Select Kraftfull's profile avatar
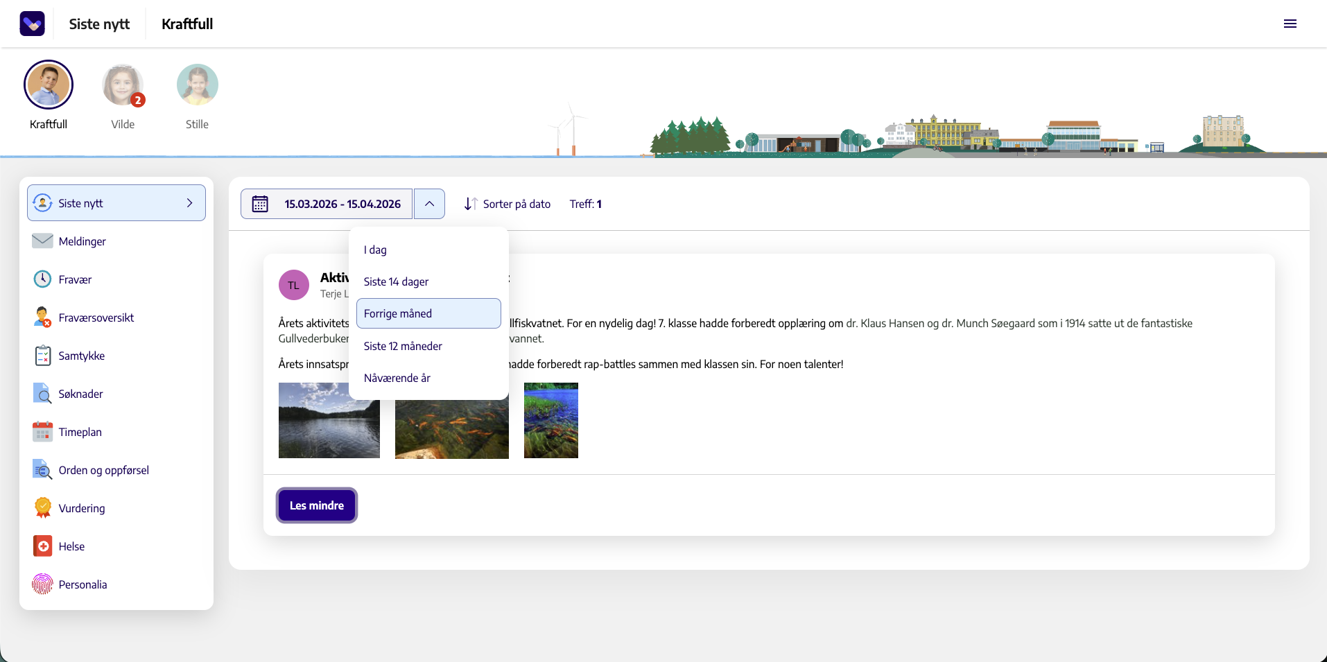 [49, 85]
